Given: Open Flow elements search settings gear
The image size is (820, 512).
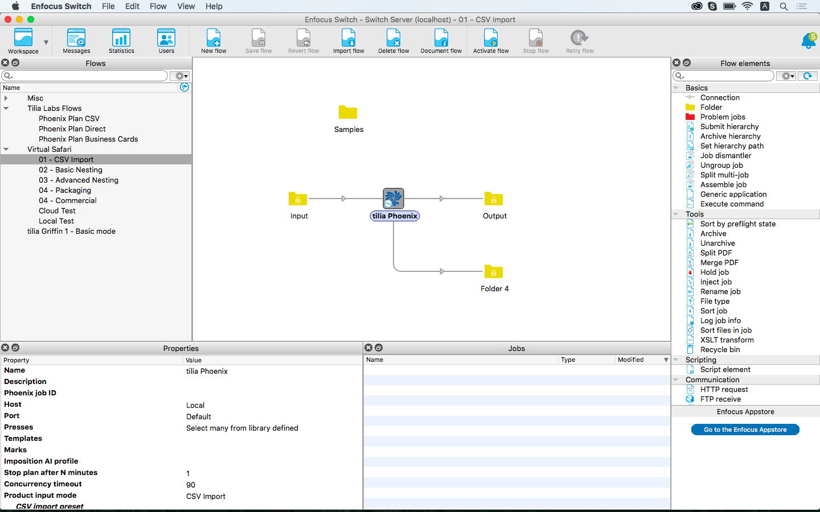Looking at the screenshot, I should click(788, 76).
